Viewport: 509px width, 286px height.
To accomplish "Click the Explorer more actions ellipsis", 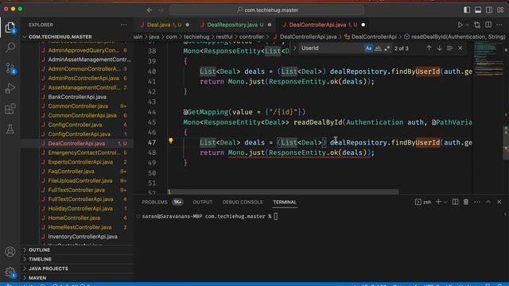I will [124, 25].
